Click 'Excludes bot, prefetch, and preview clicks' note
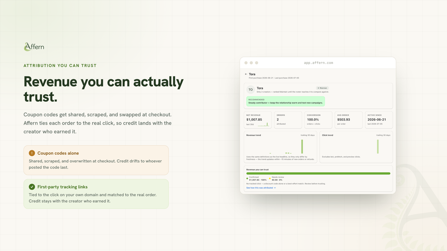Image resolution: width=447 pixels, height=251 pixels. click(x=341, y=157)
